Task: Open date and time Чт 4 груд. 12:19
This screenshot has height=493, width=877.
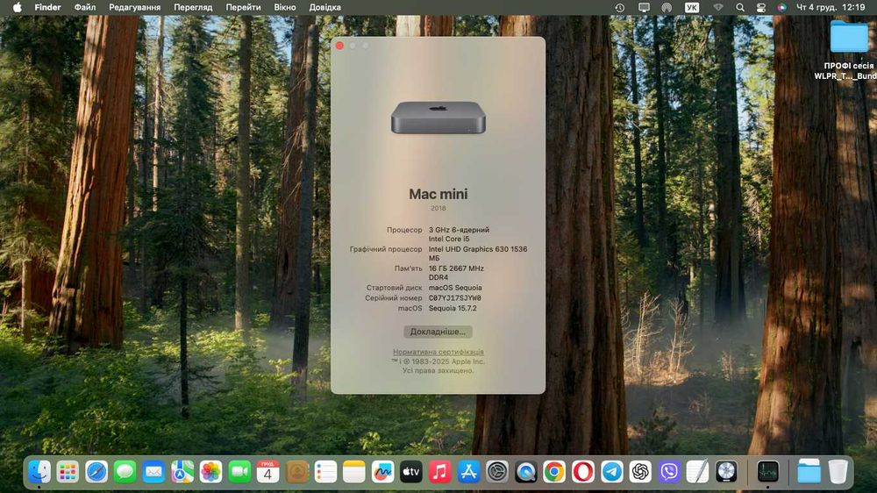Action: click(x=831, y=7)
